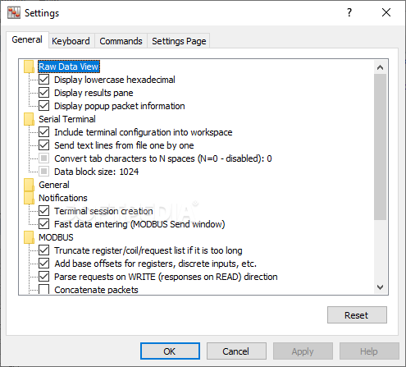
Task: Click the question mark help icon
Action: (349, 12)
